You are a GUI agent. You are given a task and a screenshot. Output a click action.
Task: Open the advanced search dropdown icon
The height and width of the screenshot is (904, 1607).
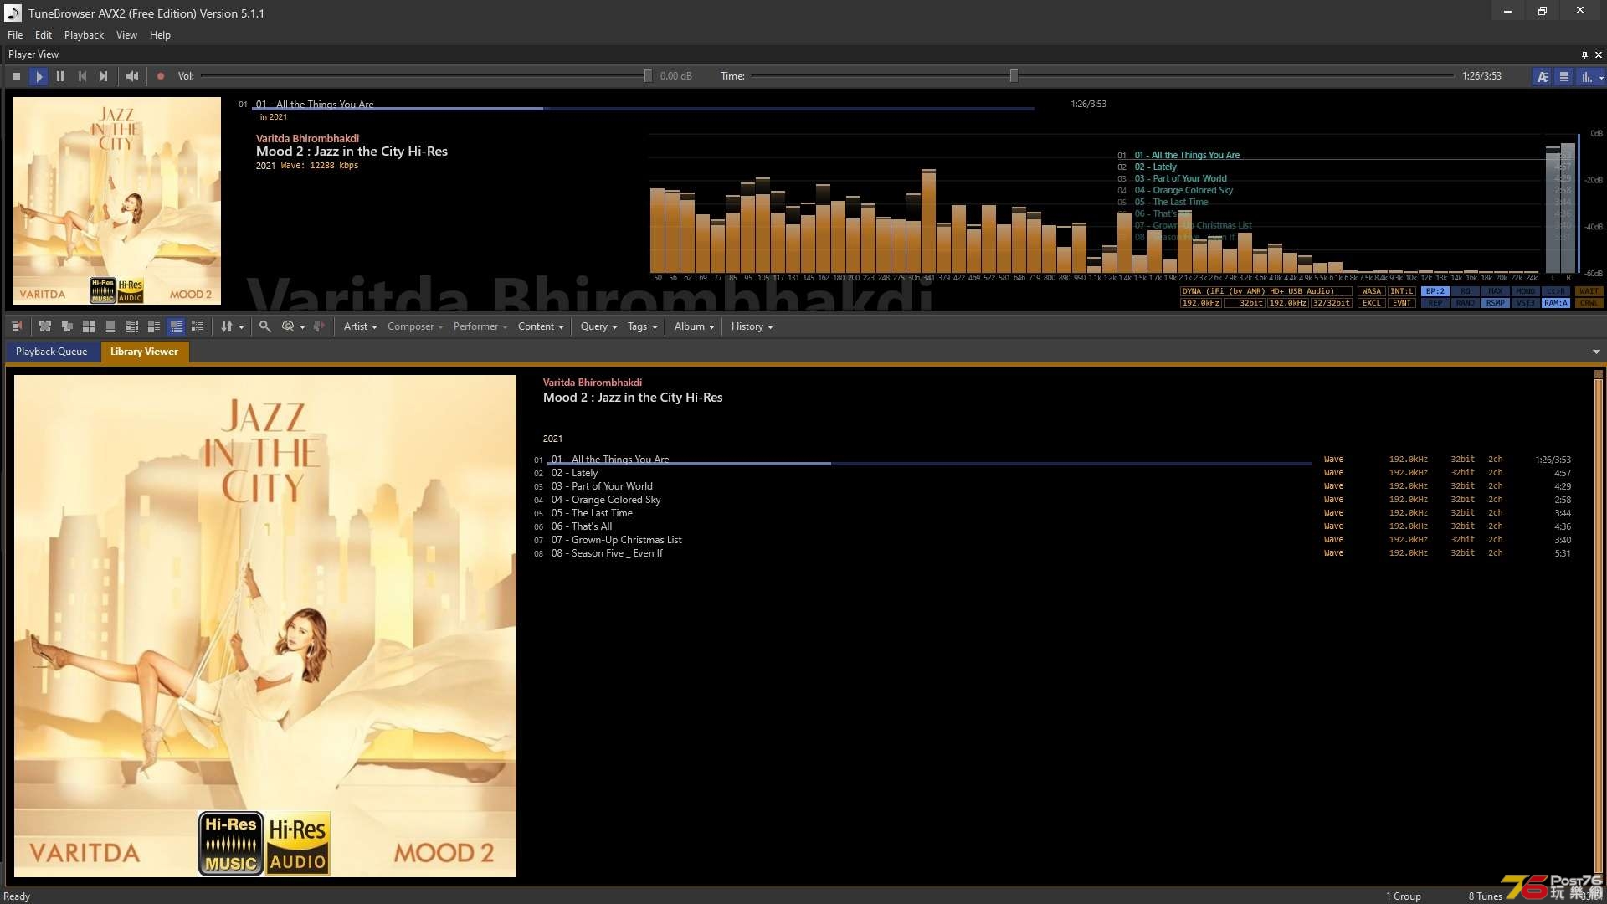tap(292, 326)
